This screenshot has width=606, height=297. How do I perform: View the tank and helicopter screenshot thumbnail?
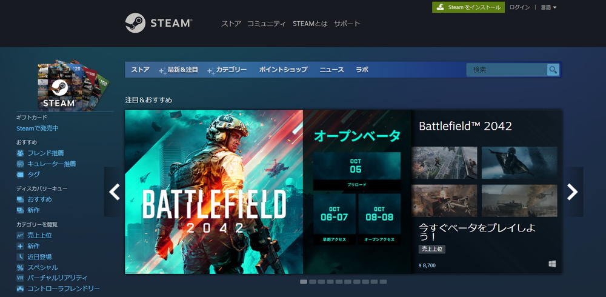click(x=519, y=201)
